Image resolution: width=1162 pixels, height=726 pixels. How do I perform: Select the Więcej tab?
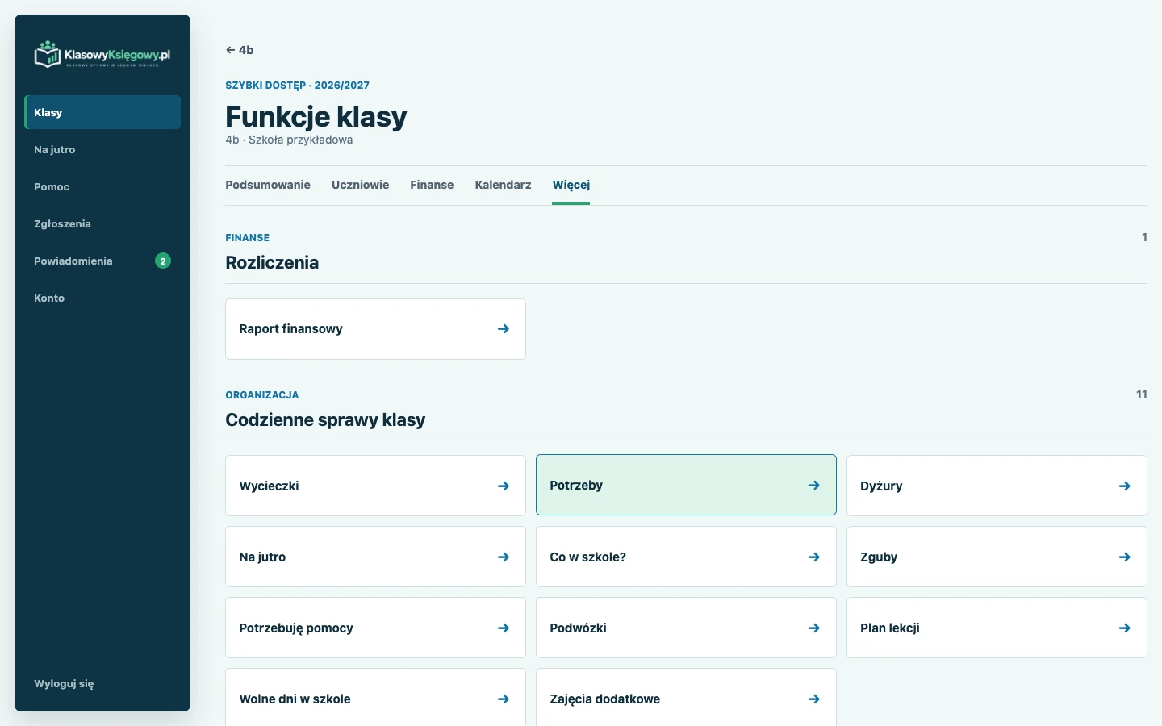tap(571, 185)
